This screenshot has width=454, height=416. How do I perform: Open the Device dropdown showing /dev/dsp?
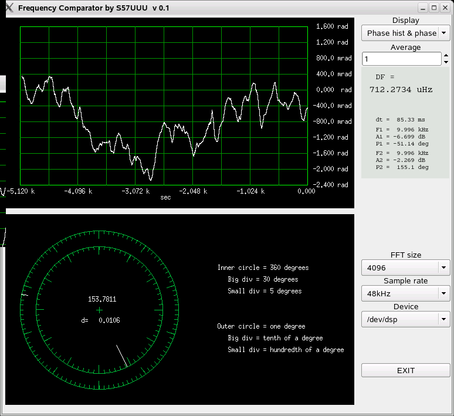(406, 320)
